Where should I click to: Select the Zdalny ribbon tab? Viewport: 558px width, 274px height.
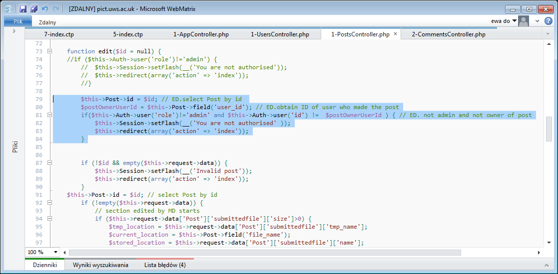point(47,22)
